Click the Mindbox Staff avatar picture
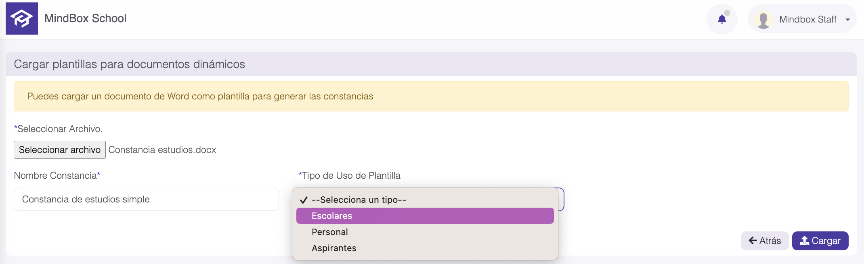The height and width of the screenshot is (264, 864). [763, 20]
